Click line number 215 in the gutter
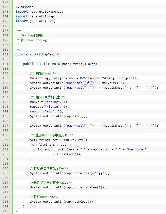The image size is (166, 214). tap(6, 211)
